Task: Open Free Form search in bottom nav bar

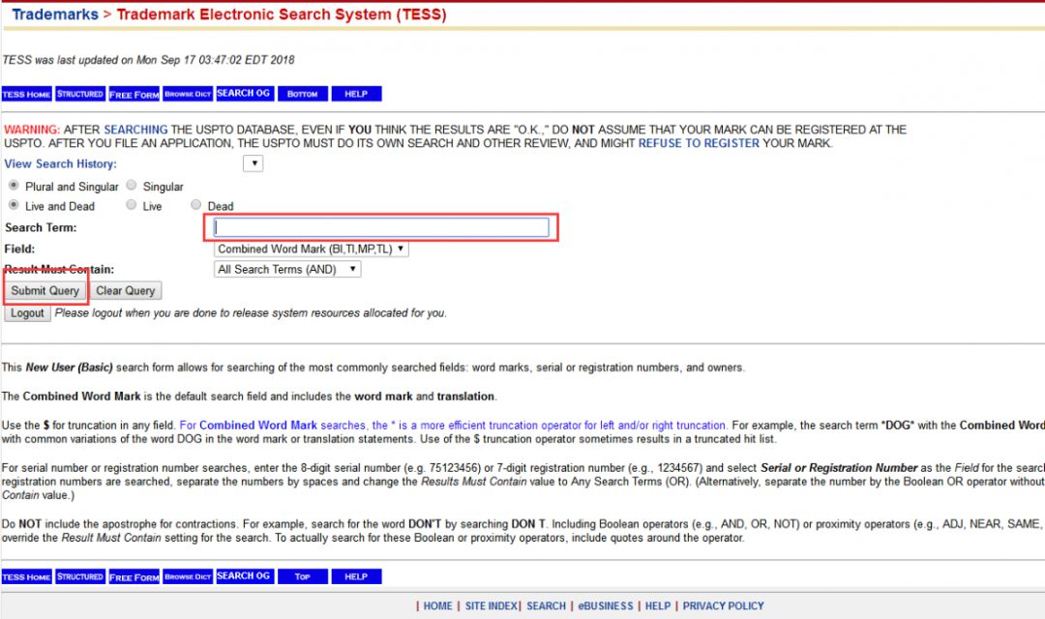Action: (x=134, y=577)
